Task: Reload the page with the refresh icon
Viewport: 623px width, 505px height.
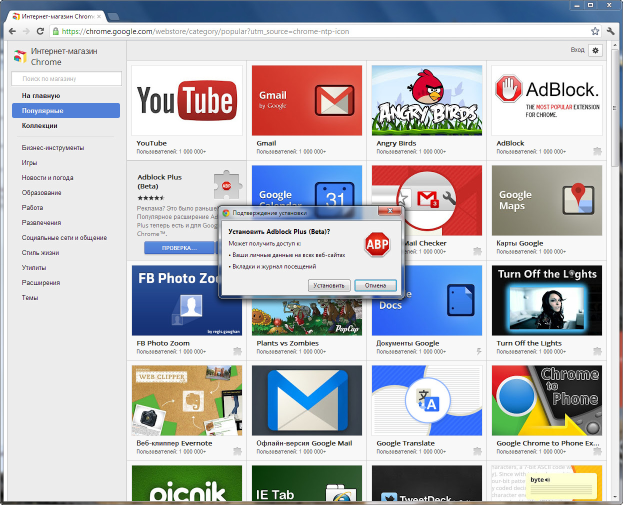Action: pos(40,31)
